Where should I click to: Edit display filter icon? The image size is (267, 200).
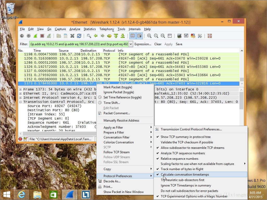(186, 36)
